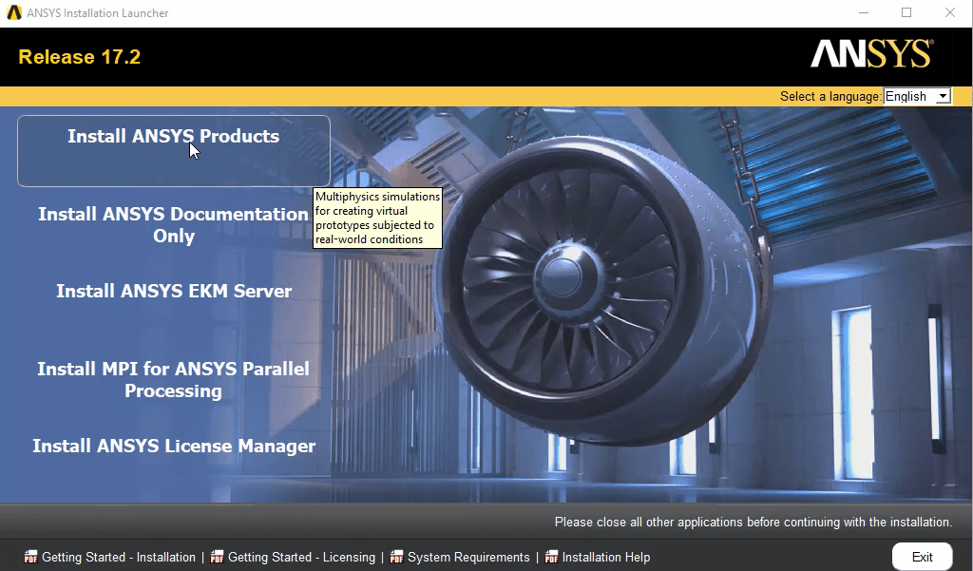Screen dimensions: 973x571
Task: Click 'Please close all other applications' notice
Action: point(753,522)
